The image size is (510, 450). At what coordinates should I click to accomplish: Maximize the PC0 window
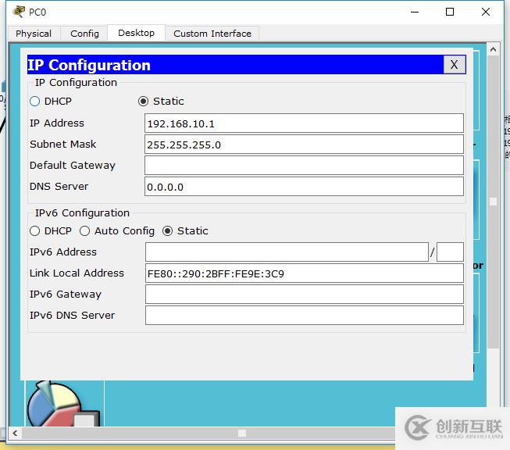450,12
